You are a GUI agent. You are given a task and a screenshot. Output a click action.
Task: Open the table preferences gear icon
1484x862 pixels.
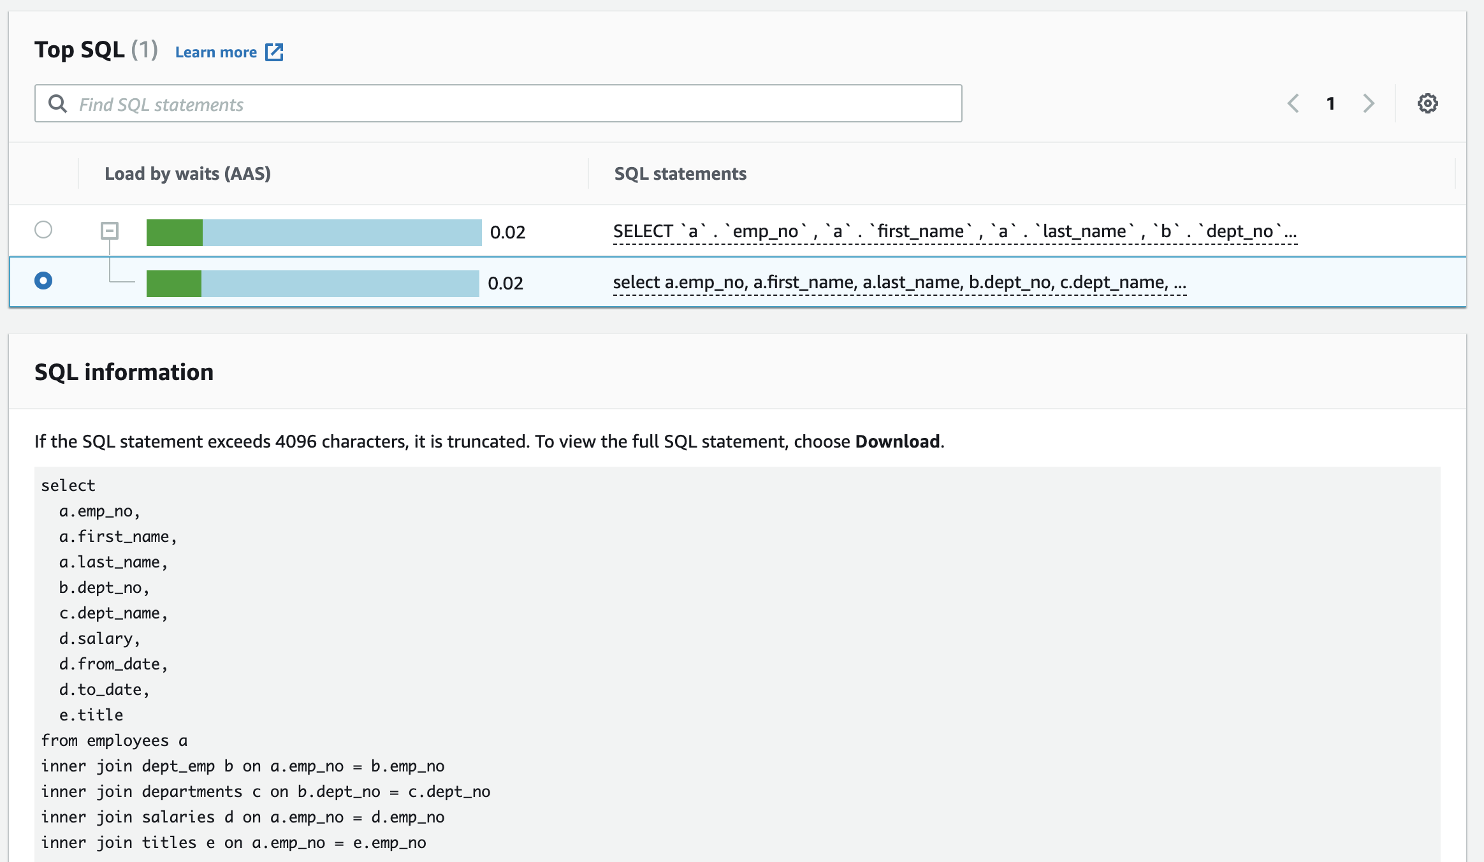pos(1427,103)
